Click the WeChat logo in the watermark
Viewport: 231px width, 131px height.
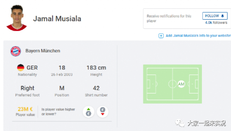tap(180, 123)
